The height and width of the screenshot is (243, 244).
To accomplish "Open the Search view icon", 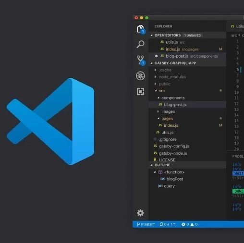I will 140,44.
